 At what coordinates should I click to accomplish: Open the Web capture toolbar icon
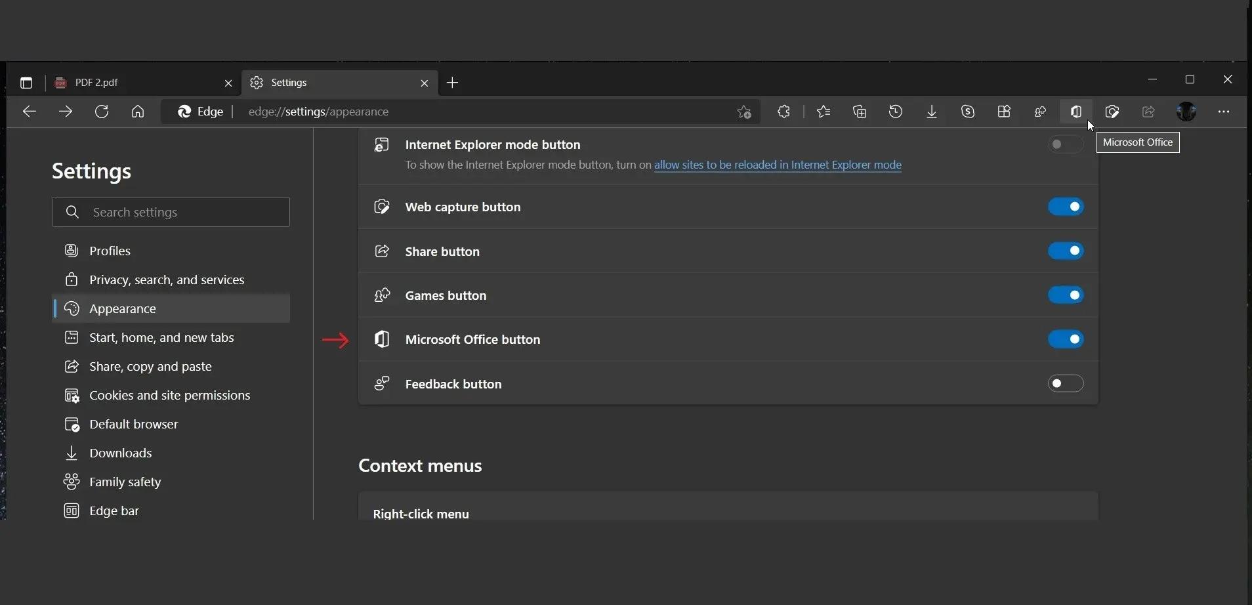[x=1112, y=112]
